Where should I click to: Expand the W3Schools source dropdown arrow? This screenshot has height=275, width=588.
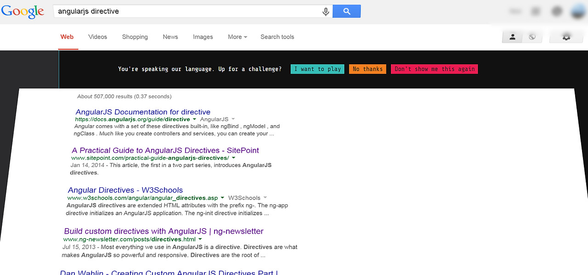pyautogui.click(x=265, y=198)
